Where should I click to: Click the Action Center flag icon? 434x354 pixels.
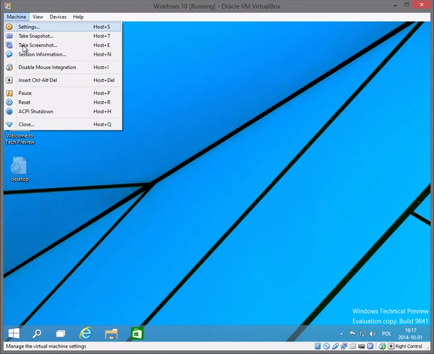(x=352, y=334)
